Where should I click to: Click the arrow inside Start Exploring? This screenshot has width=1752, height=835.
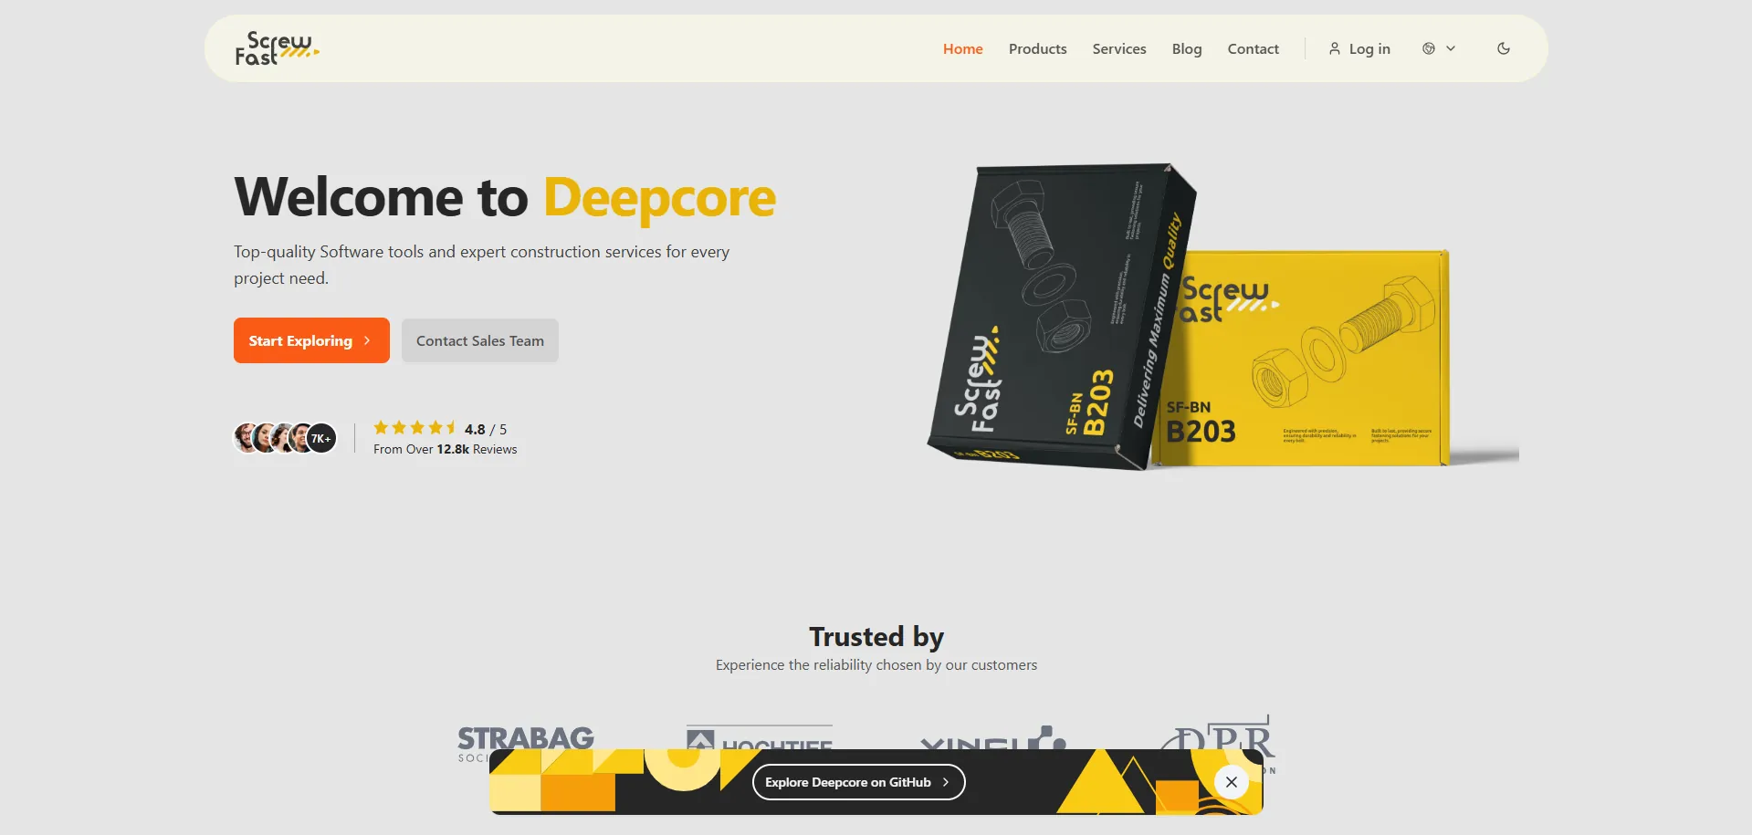(x=367, y=340)
